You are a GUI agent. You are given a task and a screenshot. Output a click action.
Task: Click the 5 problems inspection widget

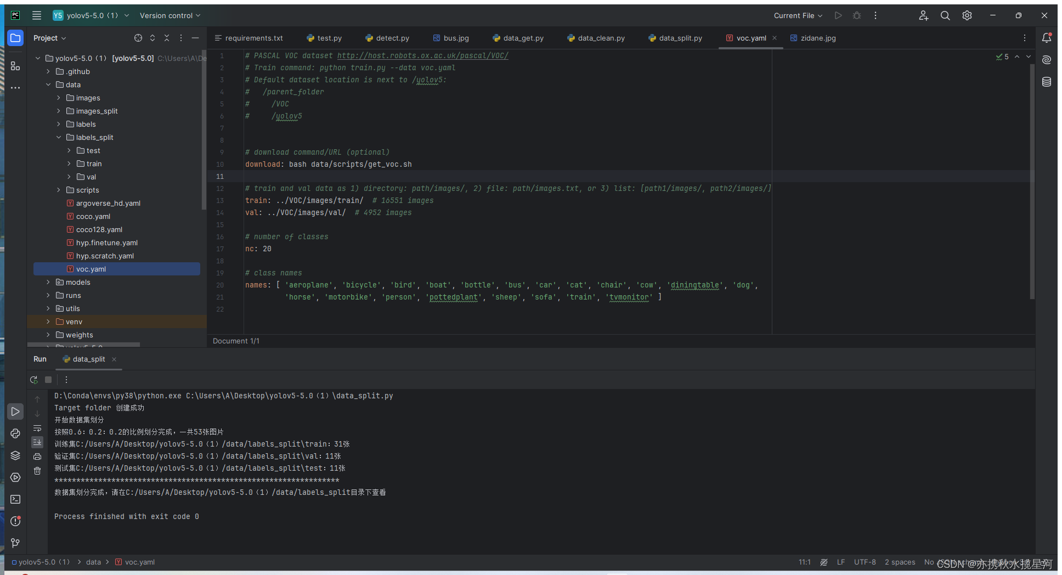(x=1003, y=57)
